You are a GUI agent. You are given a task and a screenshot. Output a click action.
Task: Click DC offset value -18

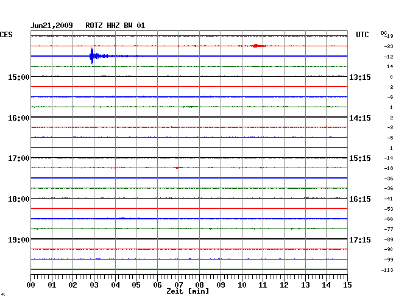tap(389, 168)
